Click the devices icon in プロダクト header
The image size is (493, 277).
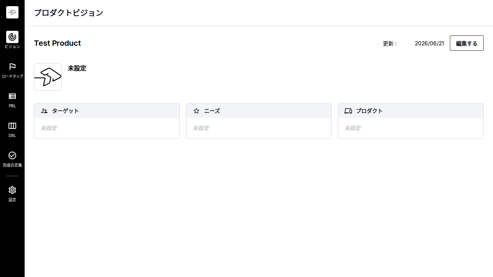click(x=348, y=111)
